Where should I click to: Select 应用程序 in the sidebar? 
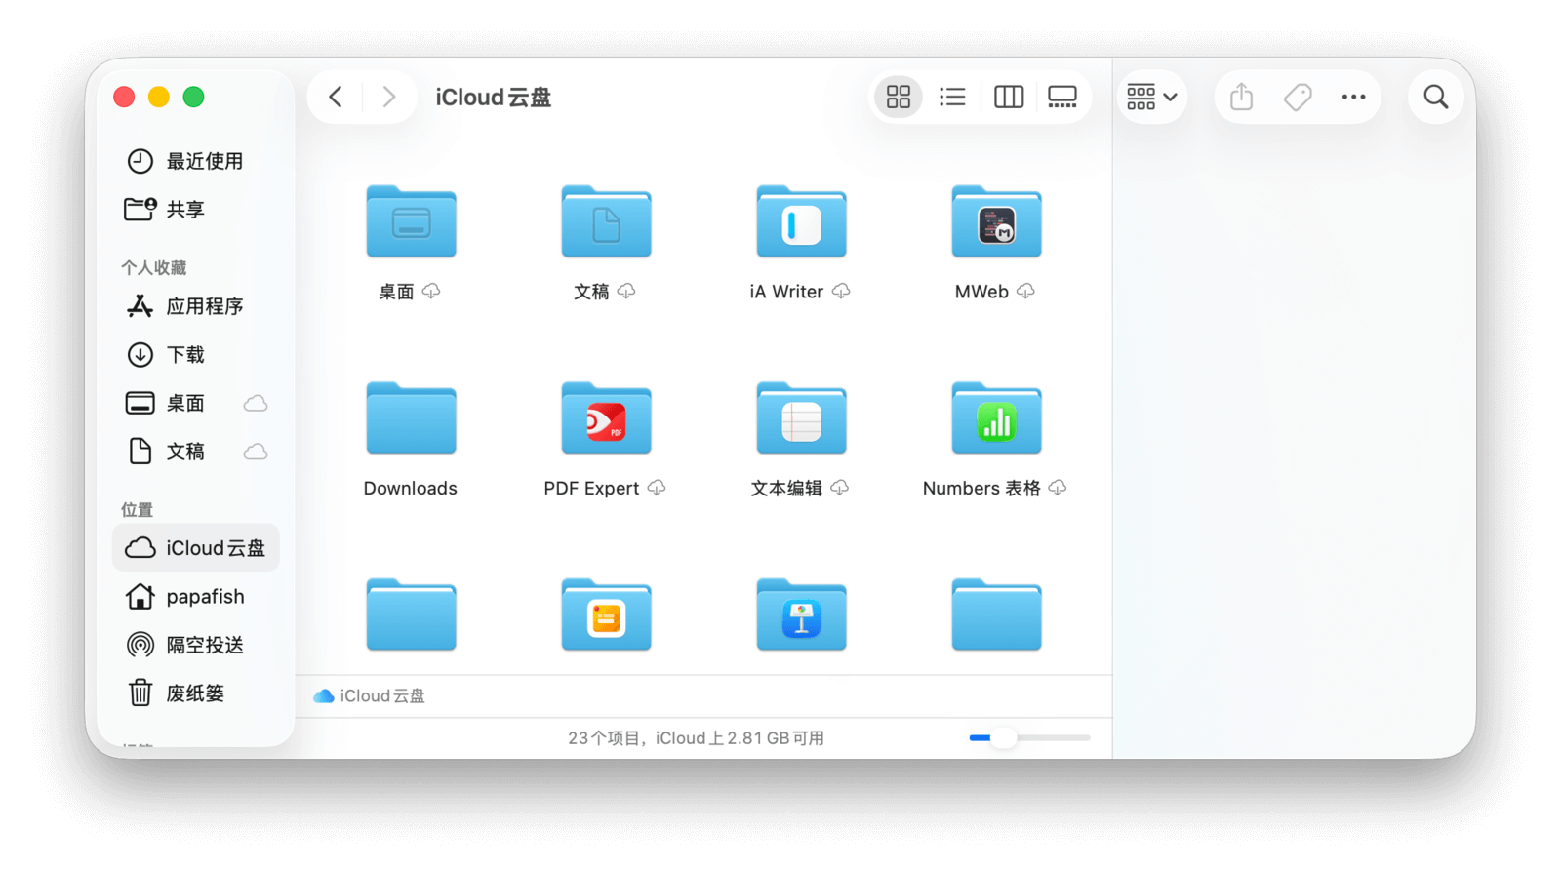coord(204,306)
